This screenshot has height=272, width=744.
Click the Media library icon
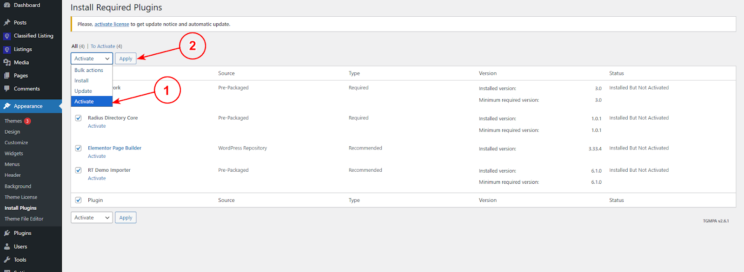click(x=7, y=62)
